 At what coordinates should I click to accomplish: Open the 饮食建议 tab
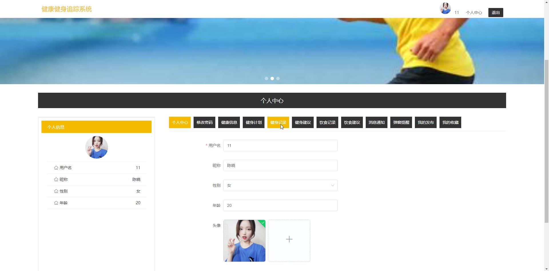click(352, 122)
